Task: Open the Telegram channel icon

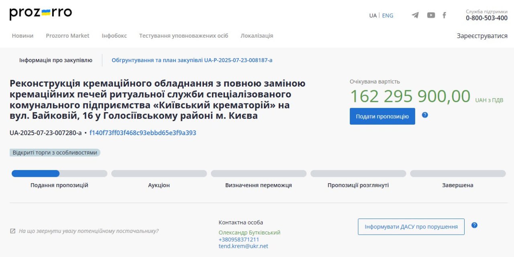Action: point(415,15)
